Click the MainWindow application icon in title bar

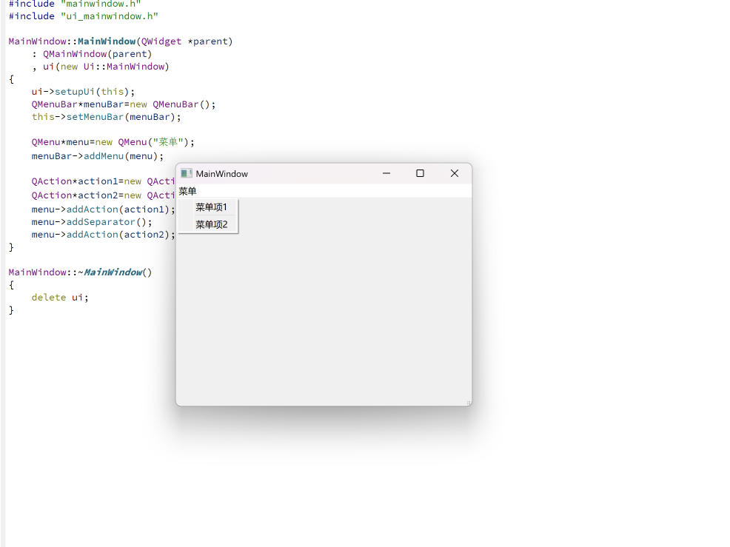pos(187,174)
